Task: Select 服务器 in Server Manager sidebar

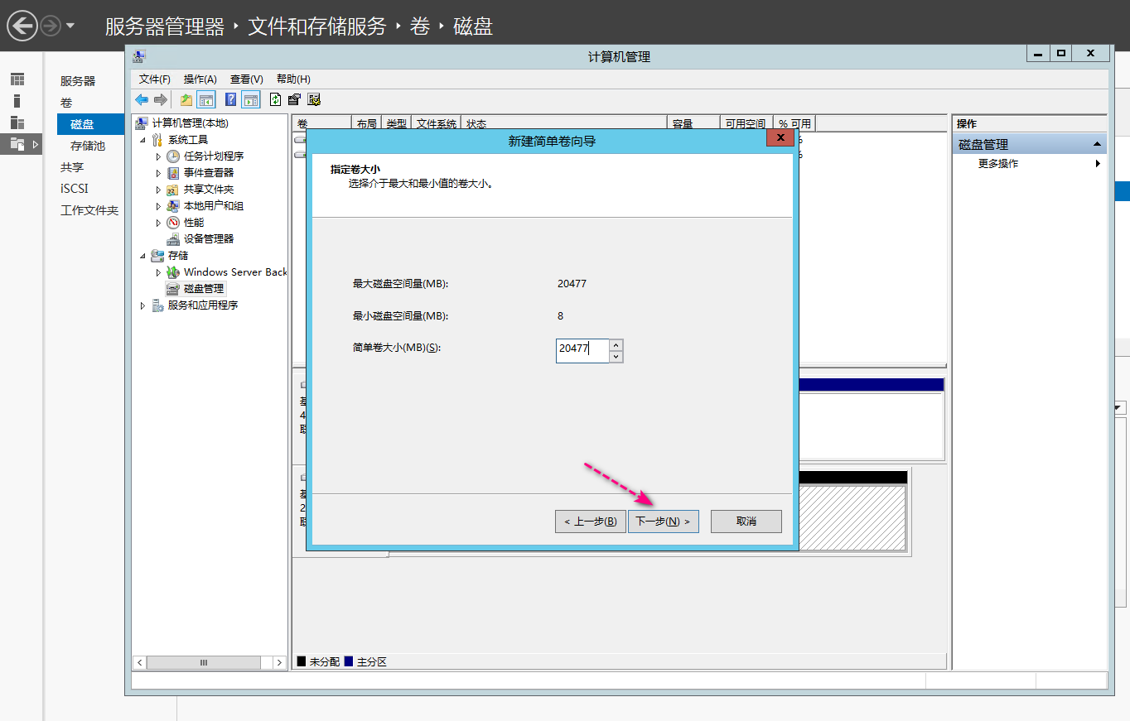Action: pyautogui.click(x=78, y=81)
